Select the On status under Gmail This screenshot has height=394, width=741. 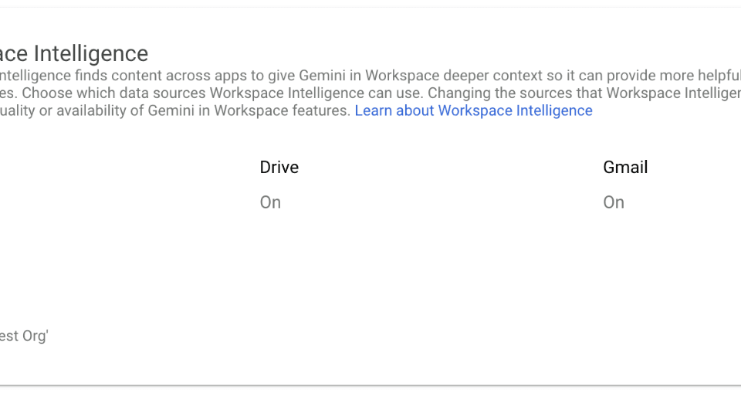pos(614,202)
